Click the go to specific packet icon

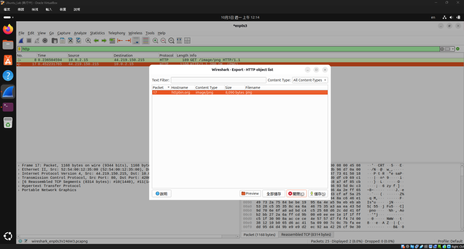point(112,40)
